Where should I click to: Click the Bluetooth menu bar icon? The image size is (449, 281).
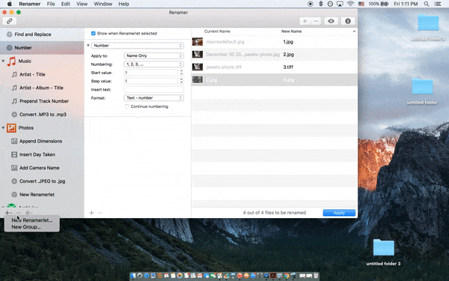pyautogui.click(x=321, y=4)
